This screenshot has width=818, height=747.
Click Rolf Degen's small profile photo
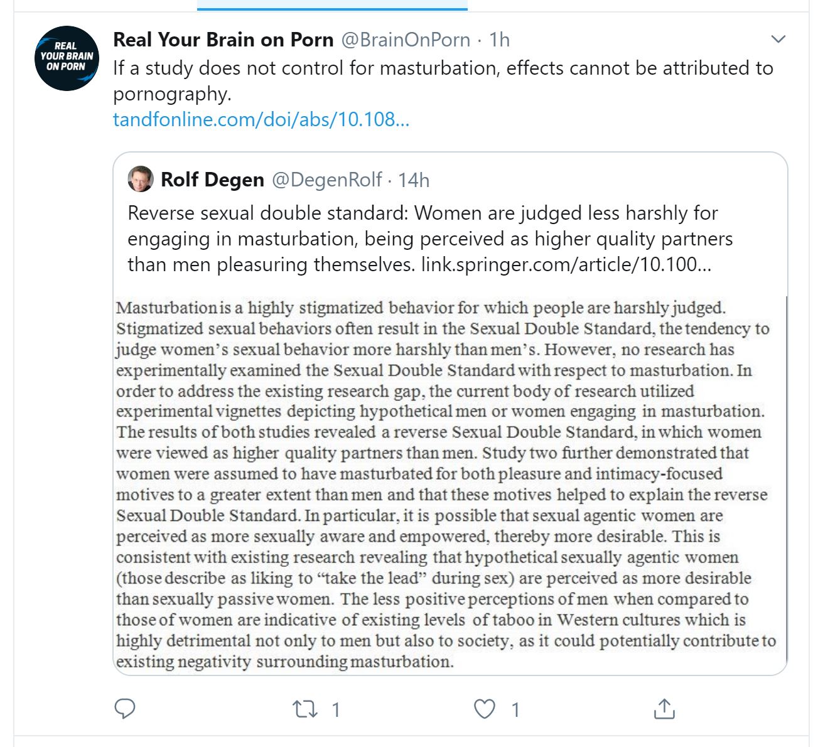[x=140, y=180]
